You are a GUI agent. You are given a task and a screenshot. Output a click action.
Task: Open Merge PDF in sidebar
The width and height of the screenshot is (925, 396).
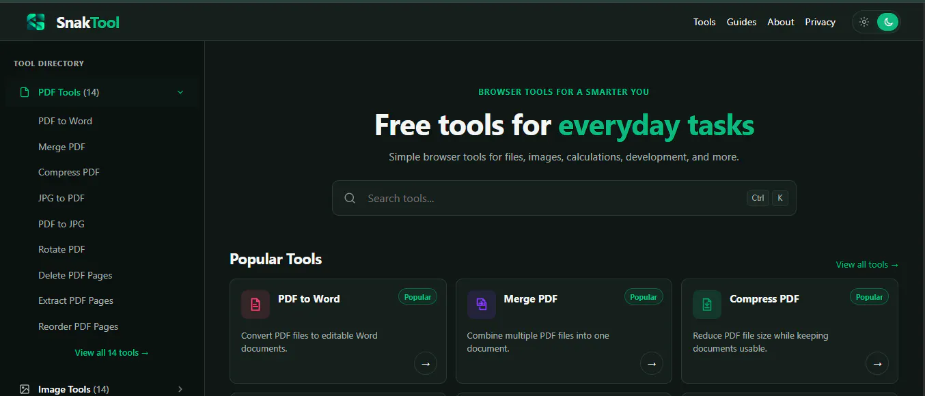[61, 147]
